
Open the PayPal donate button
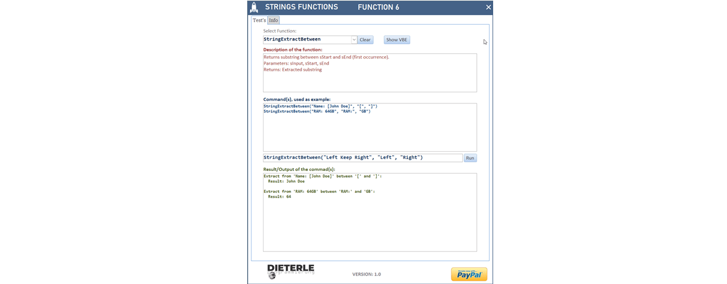click(x=468, y=274)
